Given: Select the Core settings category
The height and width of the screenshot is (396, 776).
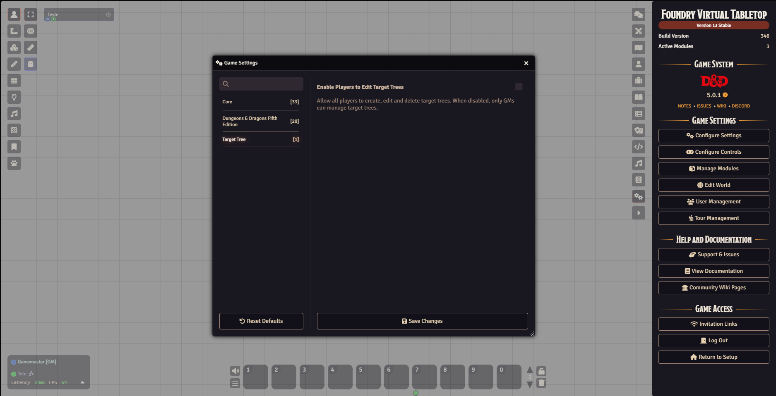Looking at the screenshot, I should 260,102.
